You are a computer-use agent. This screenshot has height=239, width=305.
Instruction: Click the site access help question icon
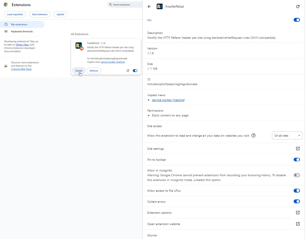[253, 135]
